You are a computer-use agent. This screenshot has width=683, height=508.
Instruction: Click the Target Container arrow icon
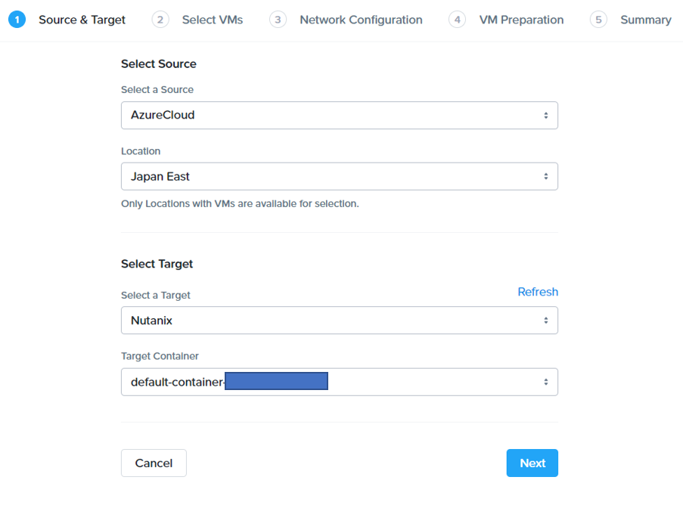tap(545, 383)
